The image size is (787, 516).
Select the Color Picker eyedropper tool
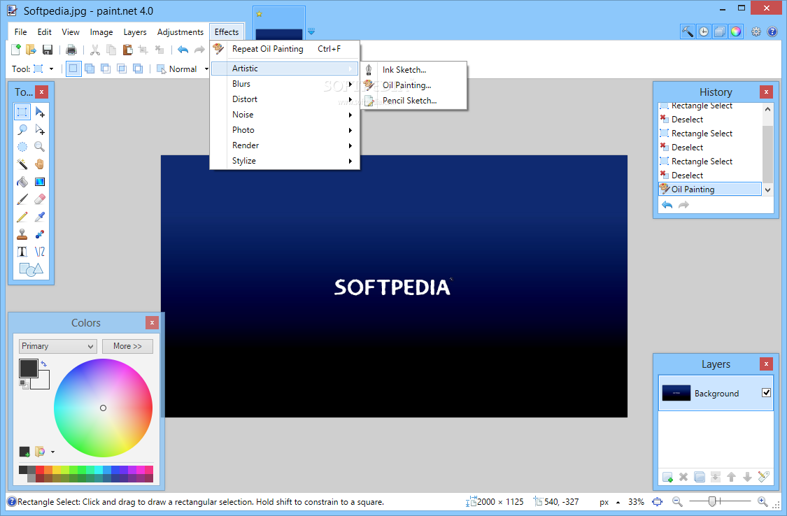40,217
